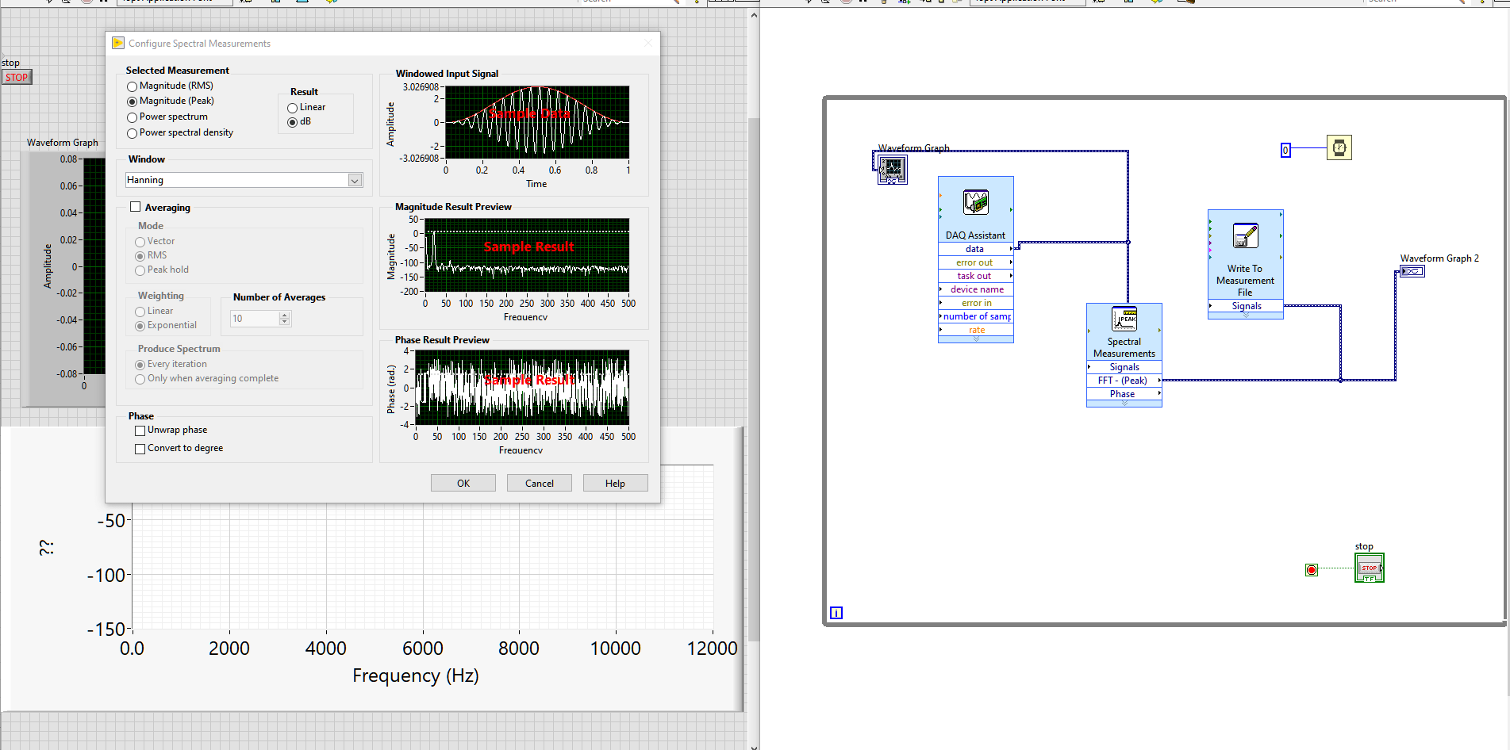Viewport: 1510px width, 750px height.
Task: Increase Number of Averages with the stepper
Action: pos(284,315)
